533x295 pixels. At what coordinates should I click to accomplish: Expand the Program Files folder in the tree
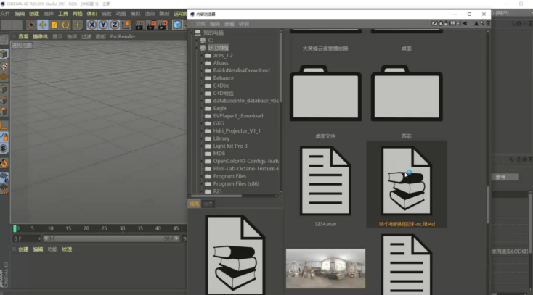coord(201,176)
